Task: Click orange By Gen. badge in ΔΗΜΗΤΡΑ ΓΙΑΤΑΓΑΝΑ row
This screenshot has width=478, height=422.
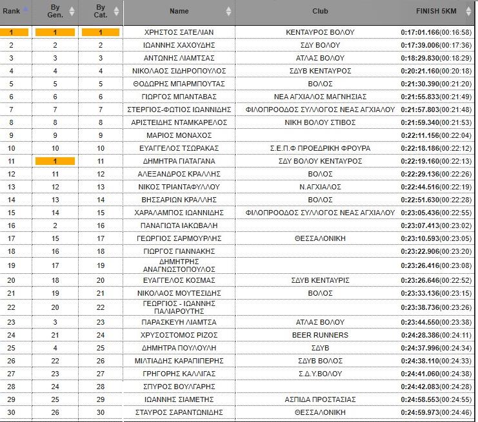Action: pos(55,161)
